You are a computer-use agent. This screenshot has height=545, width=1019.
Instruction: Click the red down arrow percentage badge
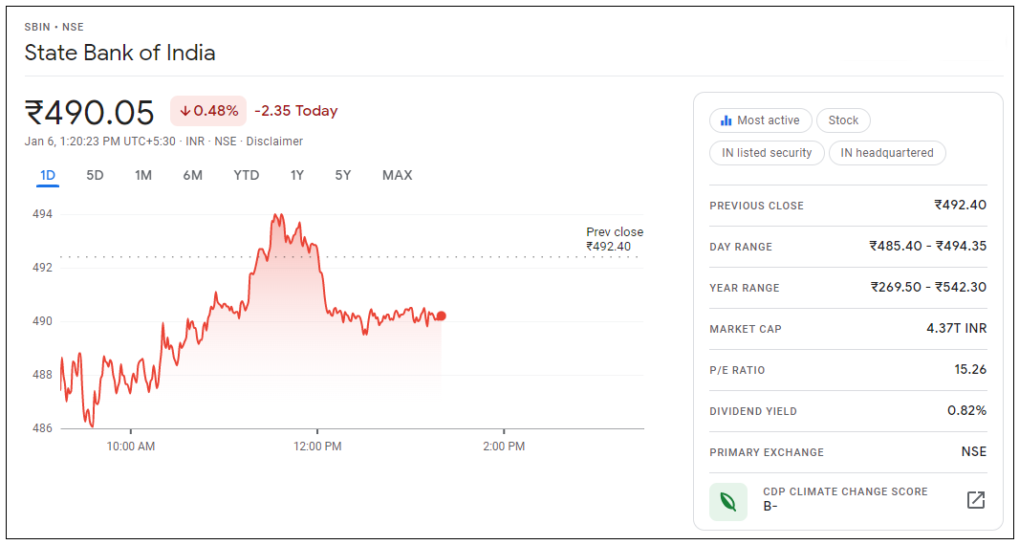click(x=208, y=111)
